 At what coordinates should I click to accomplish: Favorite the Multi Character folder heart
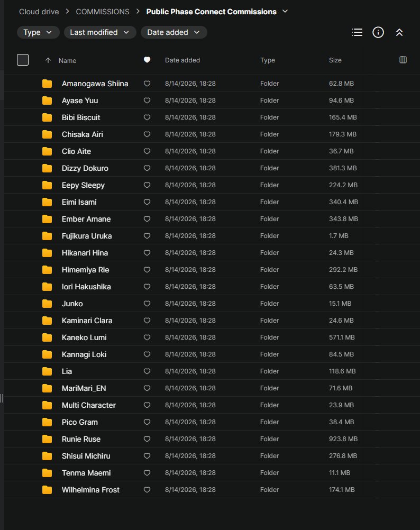click(147, 405)
